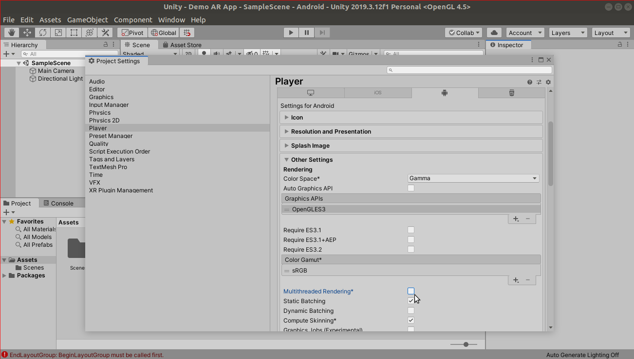Image resolution: width=634 pixels, height=359 pixels.
Task: Select XR Plugin Management category
Action: point(121,190)
